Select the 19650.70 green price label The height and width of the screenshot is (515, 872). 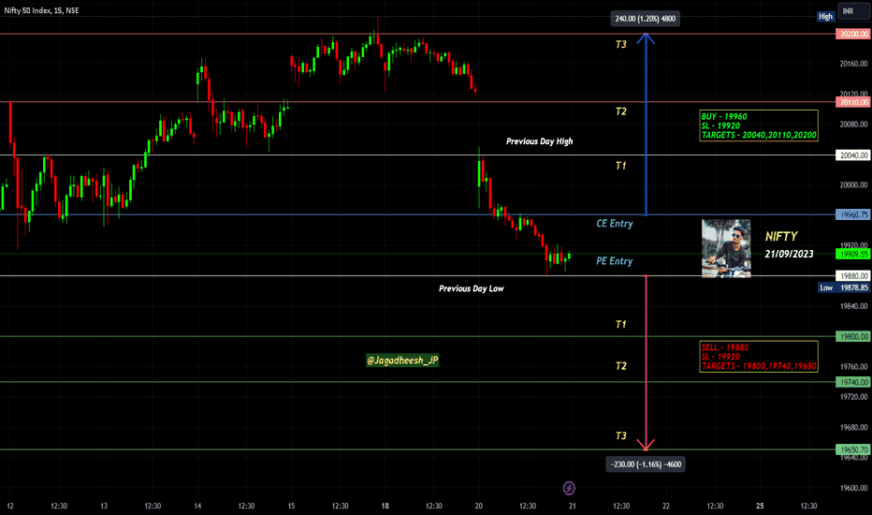[852, 449]
